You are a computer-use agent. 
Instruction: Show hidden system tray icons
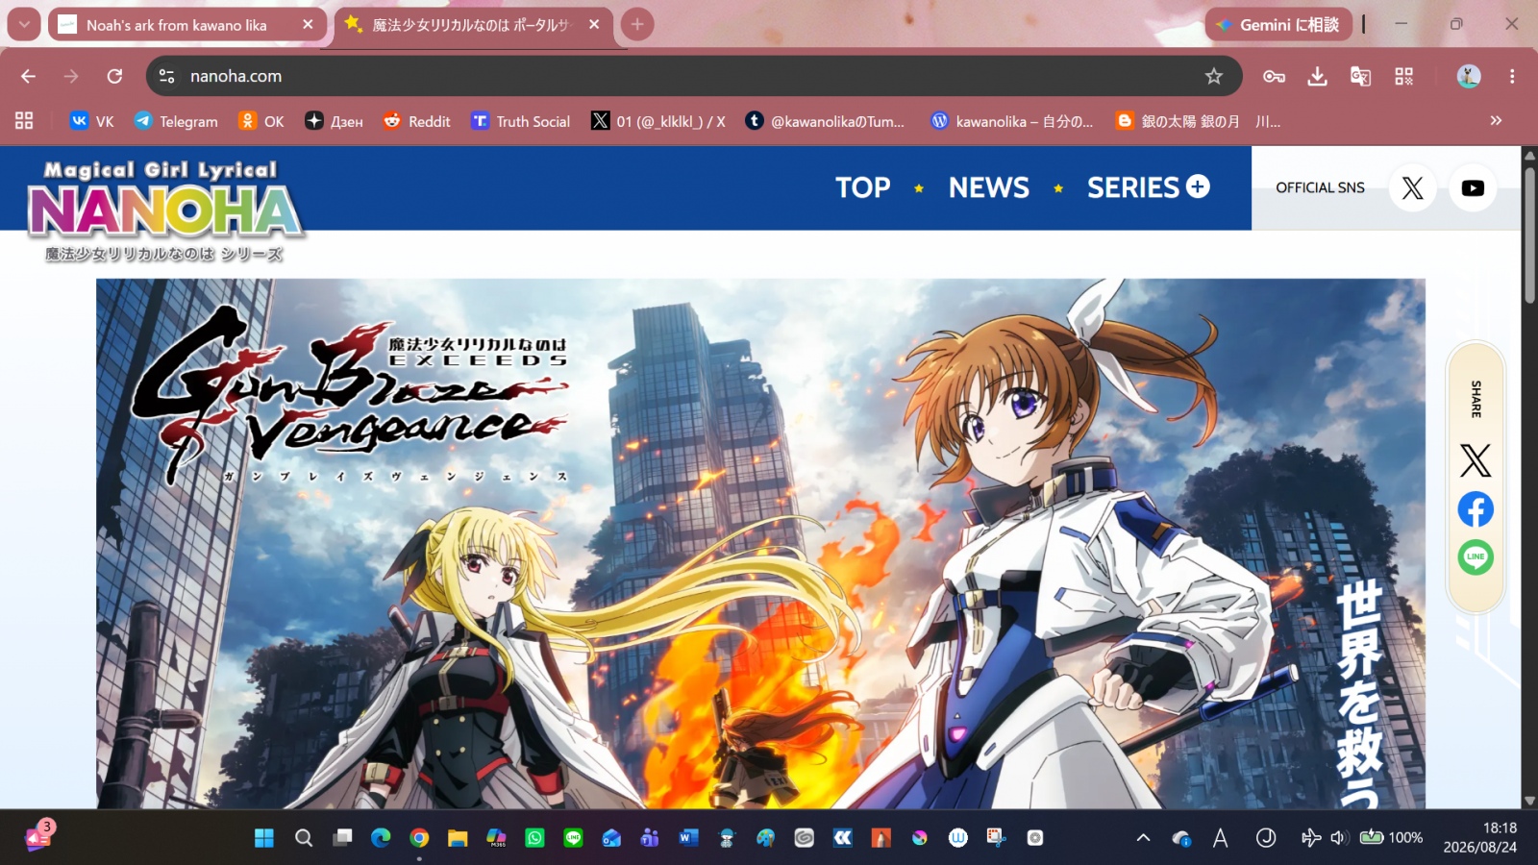[1143, 838]
